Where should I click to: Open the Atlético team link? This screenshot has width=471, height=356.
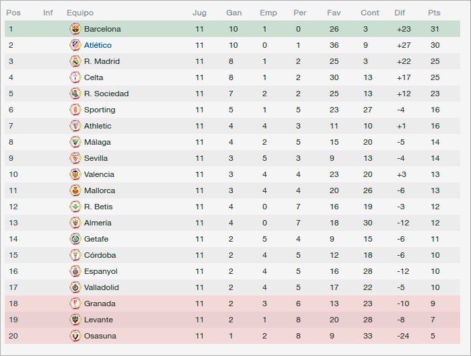pyautogui.click(x=98, y=45)
